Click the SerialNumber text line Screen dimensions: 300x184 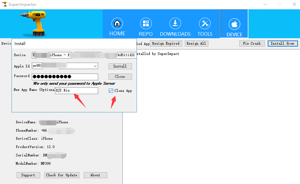41,155
